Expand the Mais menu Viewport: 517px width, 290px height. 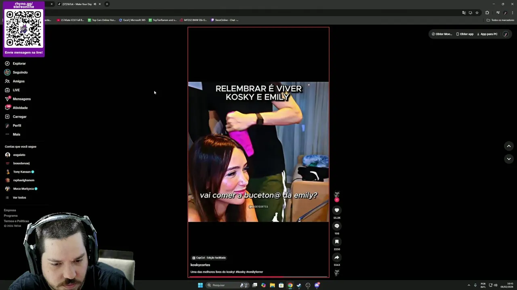13,135
